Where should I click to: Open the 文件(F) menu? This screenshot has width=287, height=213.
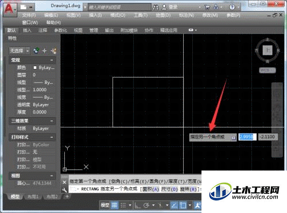[x=29, y=16]
